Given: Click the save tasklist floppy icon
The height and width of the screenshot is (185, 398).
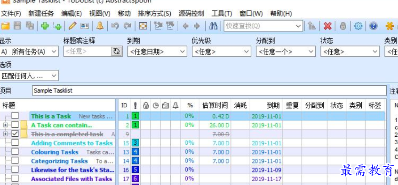Looking at the screenshot, I should (x=17, y=26).
